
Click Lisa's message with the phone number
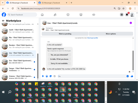pos(66,69)
